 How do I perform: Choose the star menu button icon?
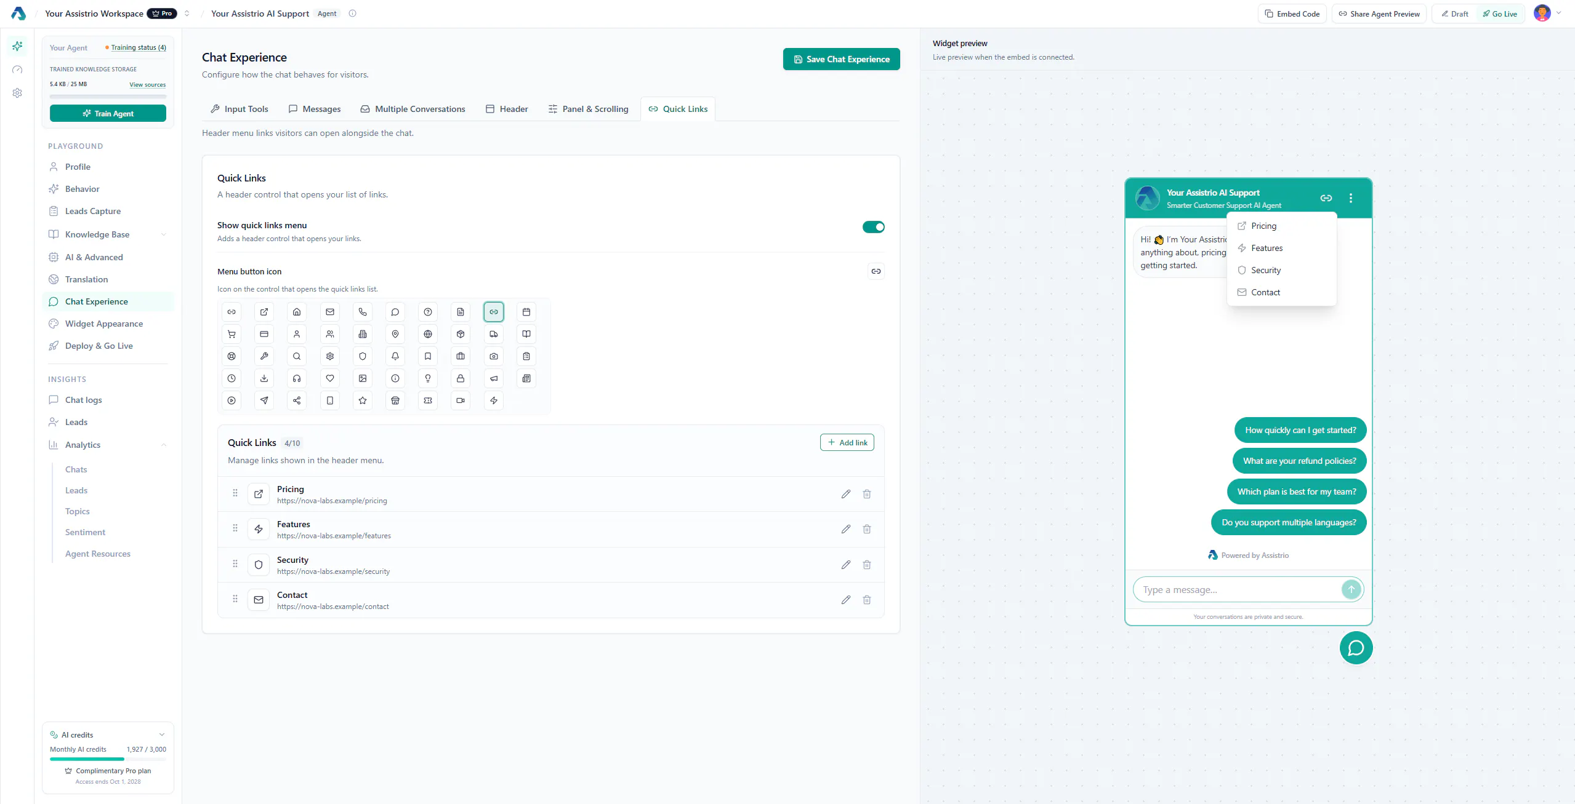coord(363,400)
